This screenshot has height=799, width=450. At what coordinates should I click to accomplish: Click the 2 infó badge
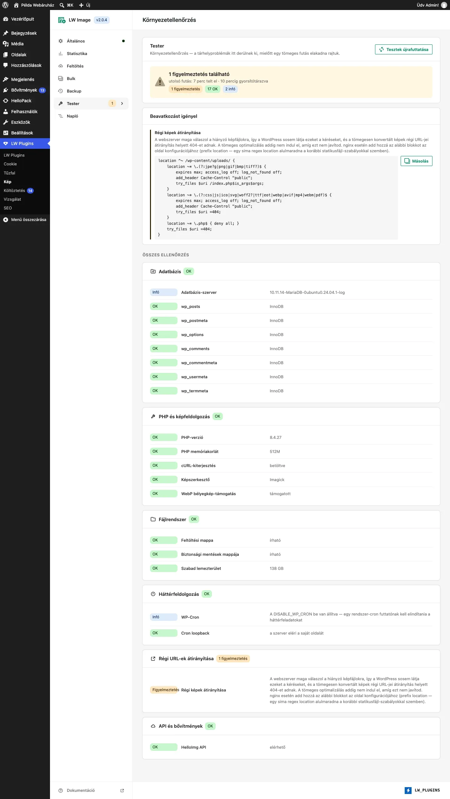[x=230, y=89]
